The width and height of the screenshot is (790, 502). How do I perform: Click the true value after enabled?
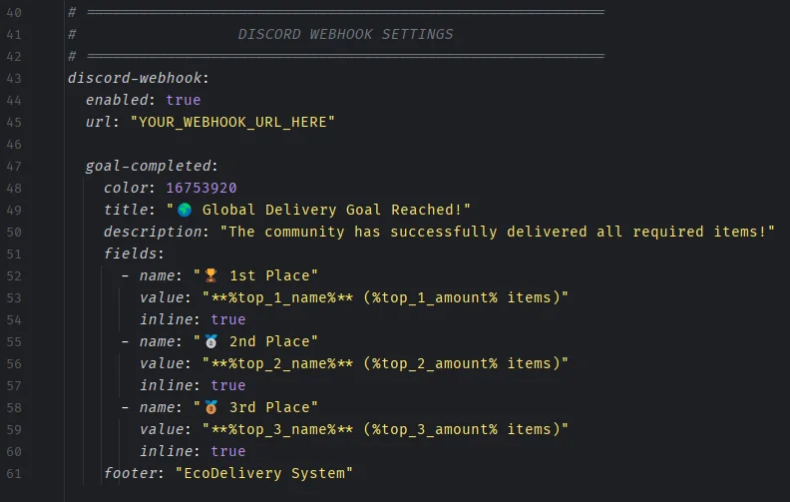[x=184, y=100]
